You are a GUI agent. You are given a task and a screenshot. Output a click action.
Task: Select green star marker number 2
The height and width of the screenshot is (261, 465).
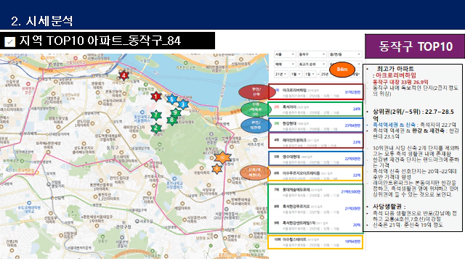click(156, 128)
